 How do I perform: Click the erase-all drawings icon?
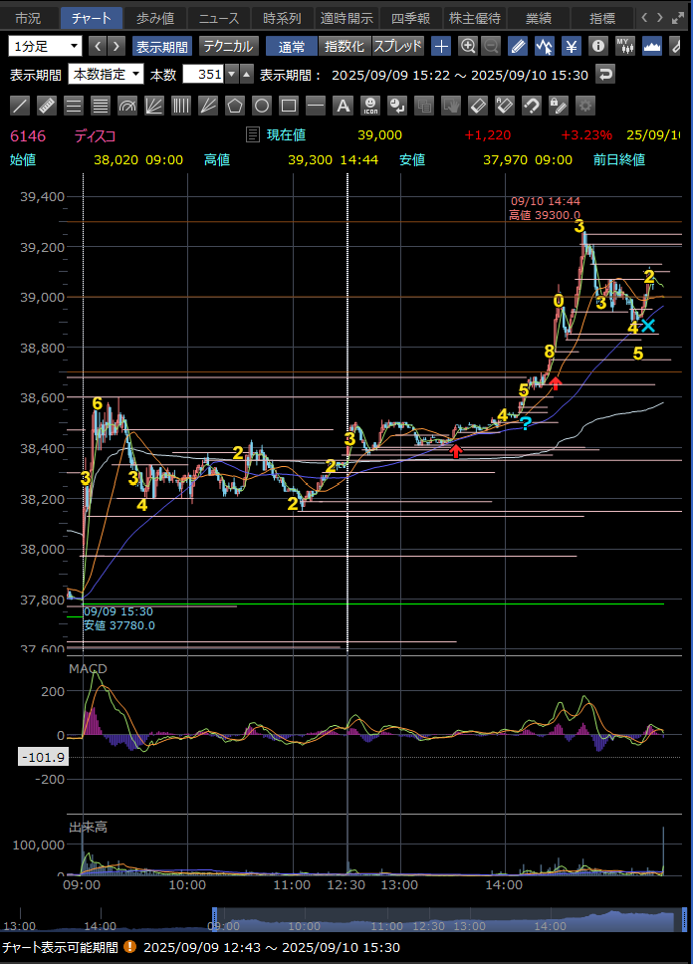tap(505, 106)
